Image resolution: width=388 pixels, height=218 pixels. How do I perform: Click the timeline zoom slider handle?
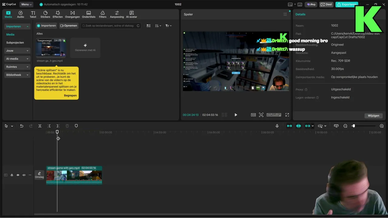pos(353,126)
